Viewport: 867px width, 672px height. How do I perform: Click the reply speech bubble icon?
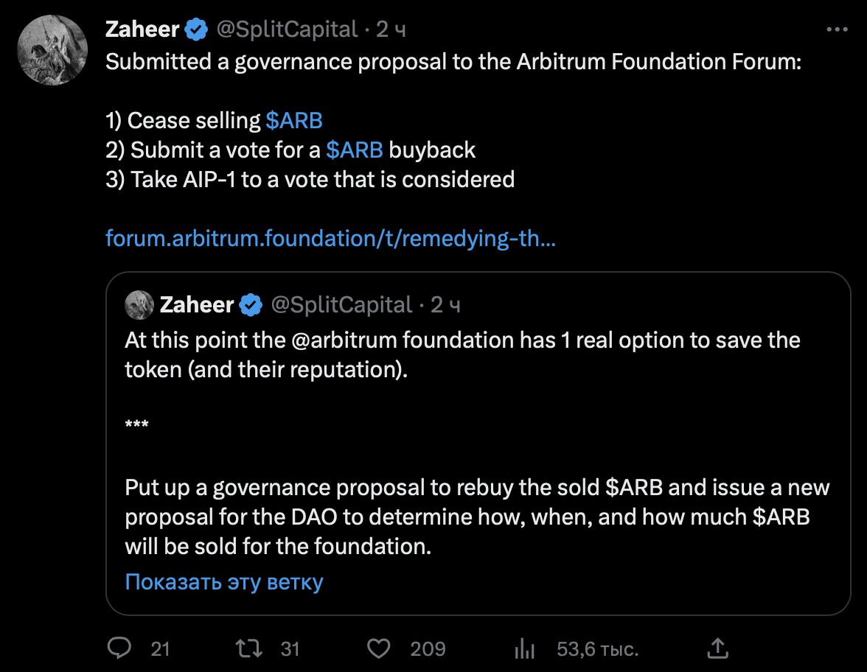(x=119, y=648)
